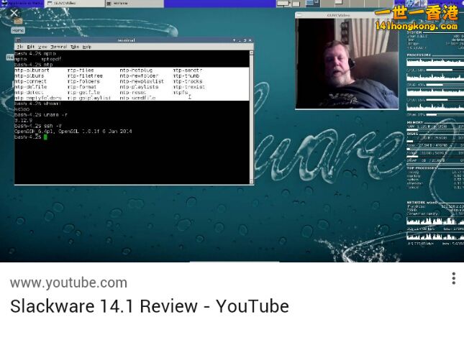464x340 pixels.
Task: Click the MEMORY heading in the system monitor
Action: click(x=415, y=122)
